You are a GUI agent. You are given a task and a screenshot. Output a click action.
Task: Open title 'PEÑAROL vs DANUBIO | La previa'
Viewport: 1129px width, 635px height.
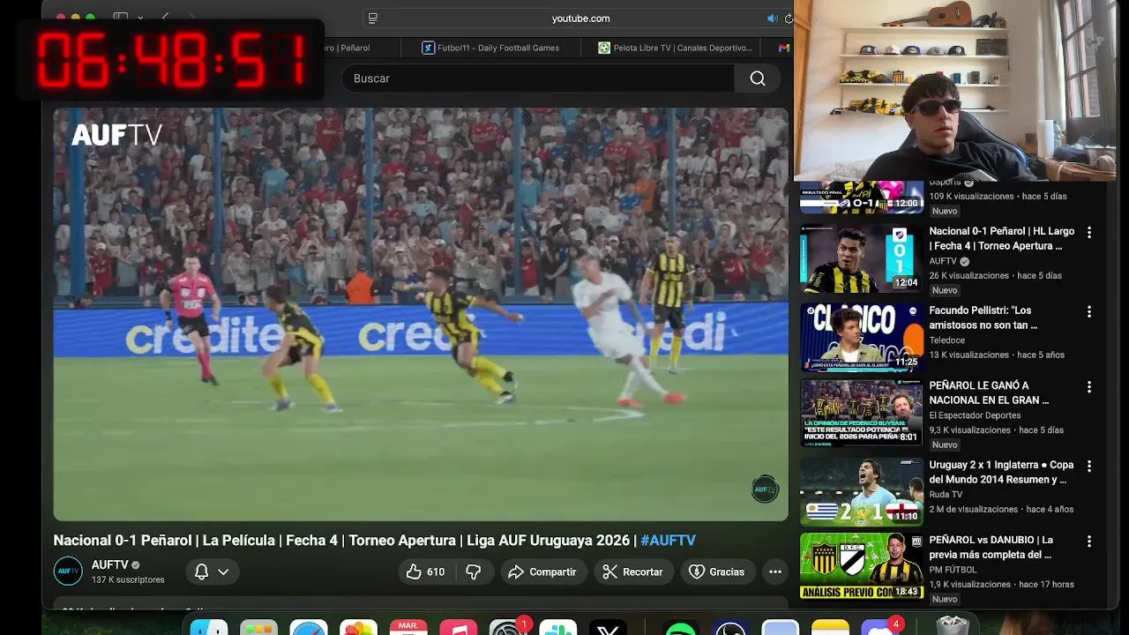991,547
